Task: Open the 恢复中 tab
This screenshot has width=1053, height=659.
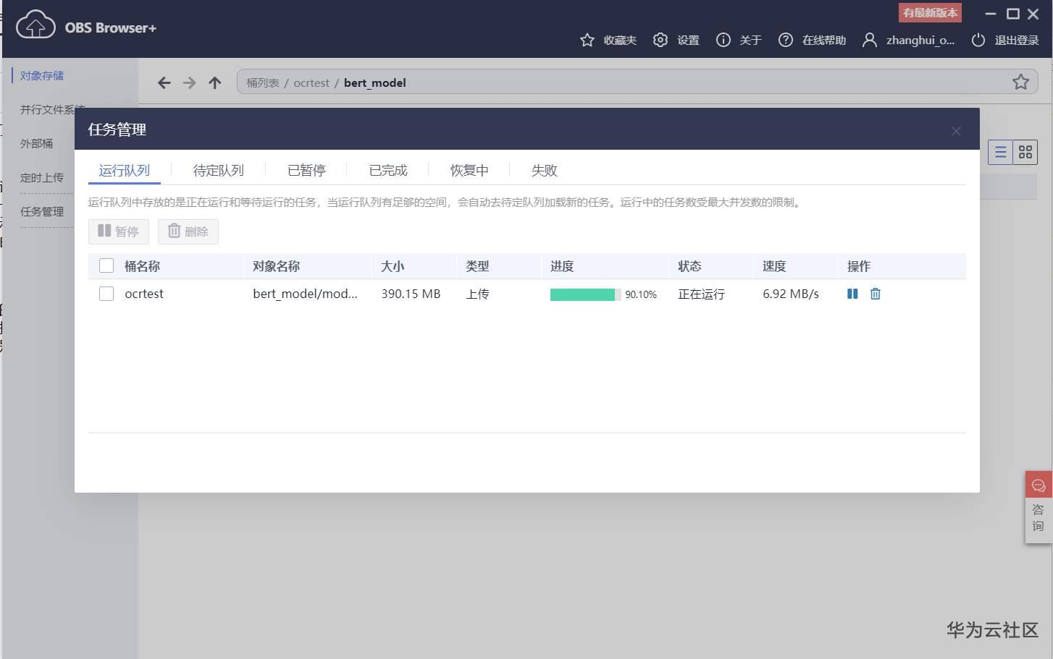Action: 469,171
